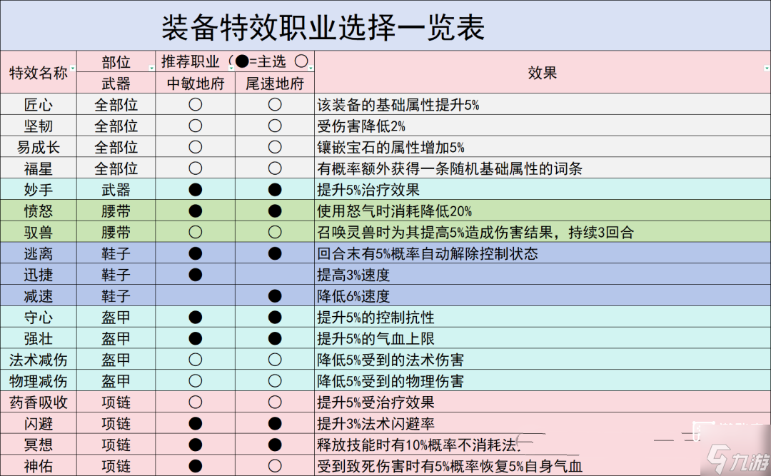The height and width of the screenshot is (476, 771).
Task: Select the effect text 提升5%受治疗效果
Action: click(x=376, y=402)
